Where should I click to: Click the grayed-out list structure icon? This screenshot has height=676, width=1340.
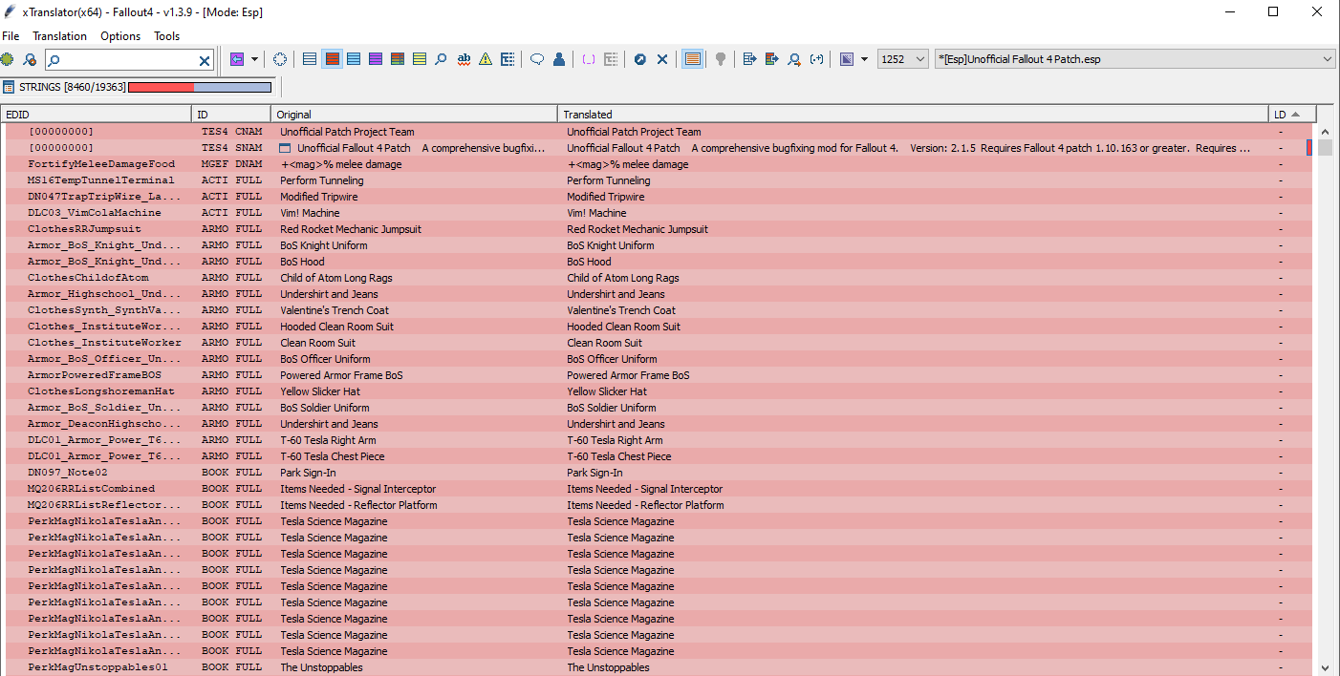coord(610,59)
